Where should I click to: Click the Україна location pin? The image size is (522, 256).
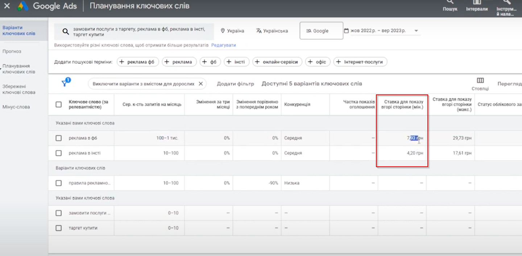point(223,31)
